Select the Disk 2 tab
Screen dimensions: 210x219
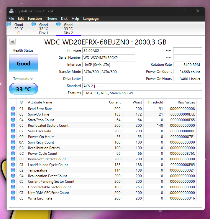pyautogui.click(x=68, y=29)
